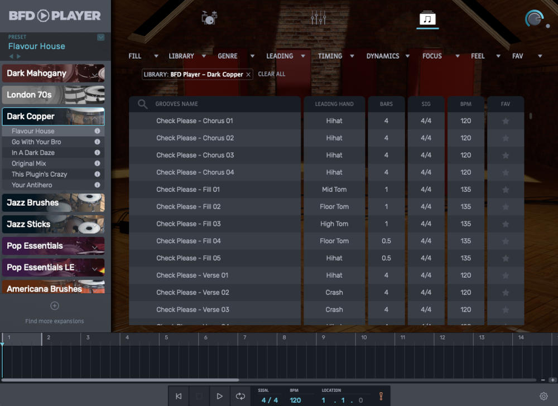Favorite the Check Please - Chorus 01 groove
Viewport: 558px width, 406px height.
point(506,120)
